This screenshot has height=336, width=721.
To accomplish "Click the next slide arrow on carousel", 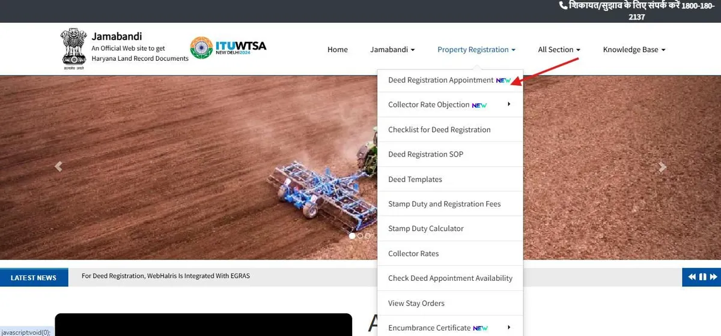I will 662,167.
